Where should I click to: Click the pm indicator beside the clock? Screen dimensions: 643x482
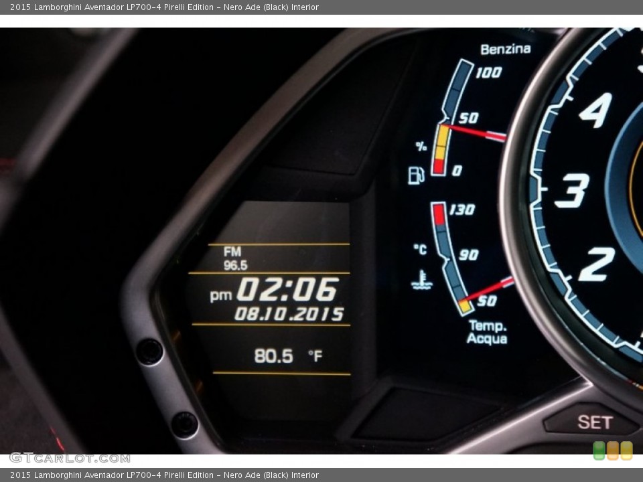point(220,295)
